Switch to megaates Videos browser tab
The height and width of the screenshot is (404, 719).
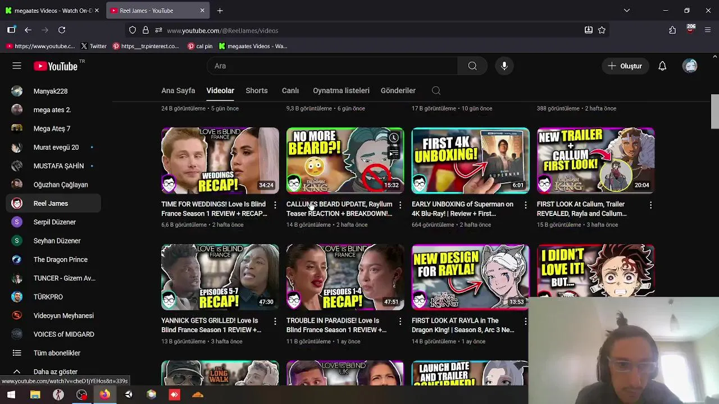(x=53, y=10)
